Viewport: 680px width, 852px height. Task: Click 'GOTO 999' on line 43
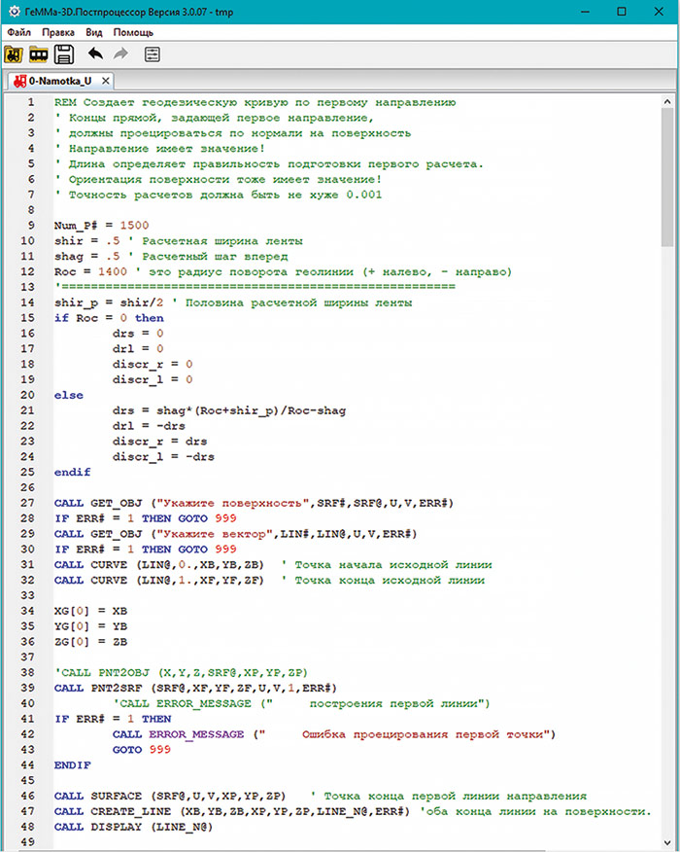pyautogui.click(x=142, y=749)
